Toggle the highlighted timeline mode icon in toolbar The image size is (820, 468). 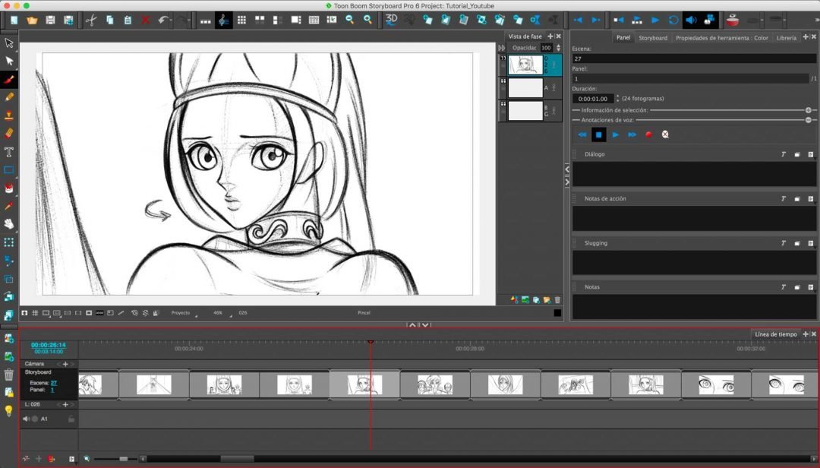(x=223, y=20)
